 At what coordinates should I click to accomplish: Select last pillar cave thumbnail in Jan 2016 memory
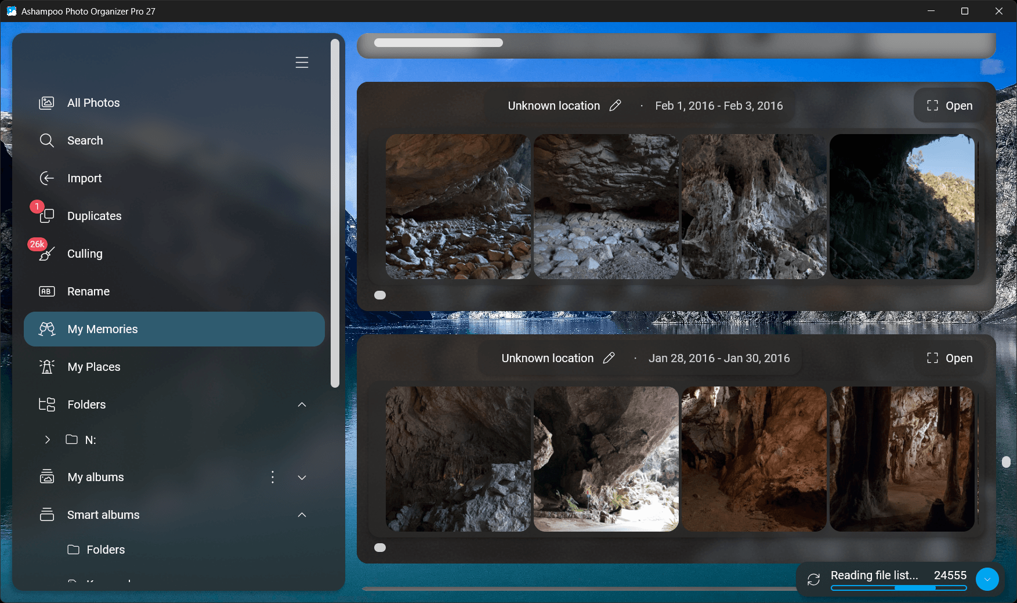point(902,459)
